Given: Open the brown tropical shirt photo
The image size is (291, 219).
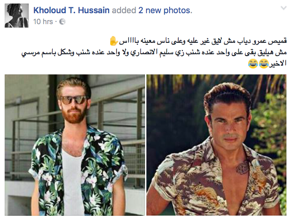Looking at the screenshot, I should 216,145.
